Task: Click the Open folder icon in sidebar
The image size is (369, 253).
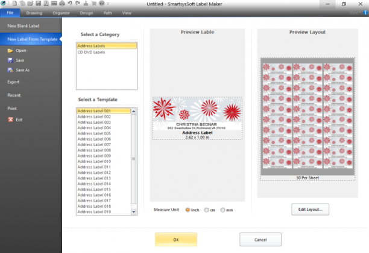Action: point(10,51)
